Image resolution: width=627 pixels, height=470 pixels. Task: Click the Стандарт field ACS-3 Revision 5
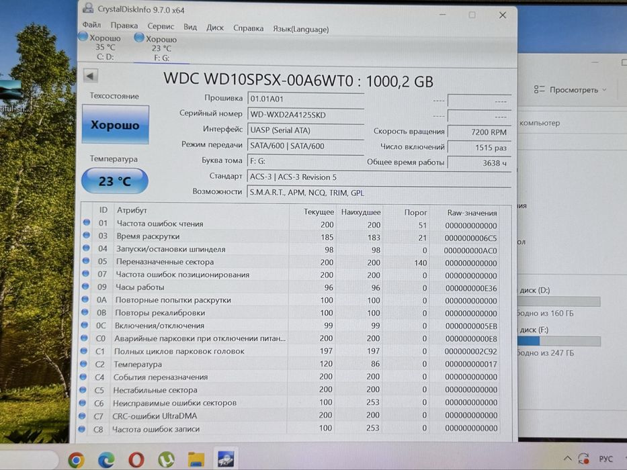[x=379, y=177]
